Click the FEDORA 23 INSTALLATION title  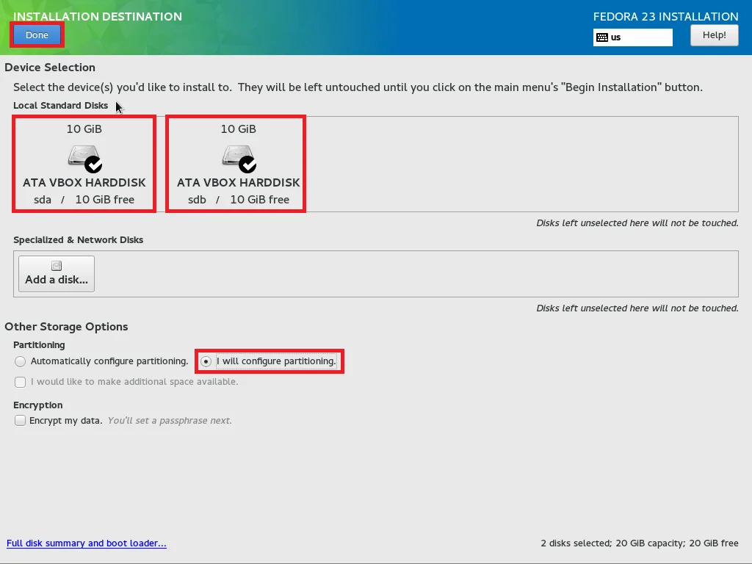[665, 16]
